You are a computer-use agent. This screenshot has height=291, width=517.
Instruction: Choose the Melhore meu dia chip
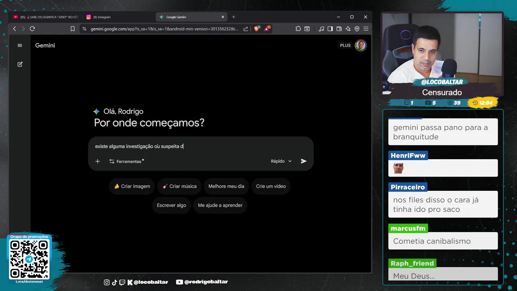[226, 186]
